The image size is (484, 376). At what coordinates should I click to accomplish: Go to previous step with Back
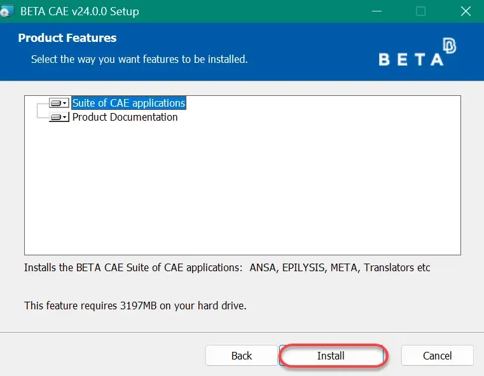point(242,356)
